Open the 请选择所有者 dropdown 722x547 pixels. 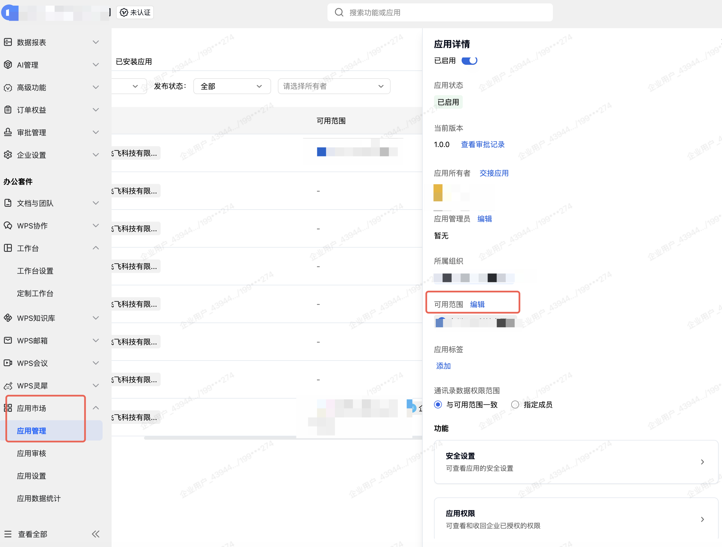[334, 86]
